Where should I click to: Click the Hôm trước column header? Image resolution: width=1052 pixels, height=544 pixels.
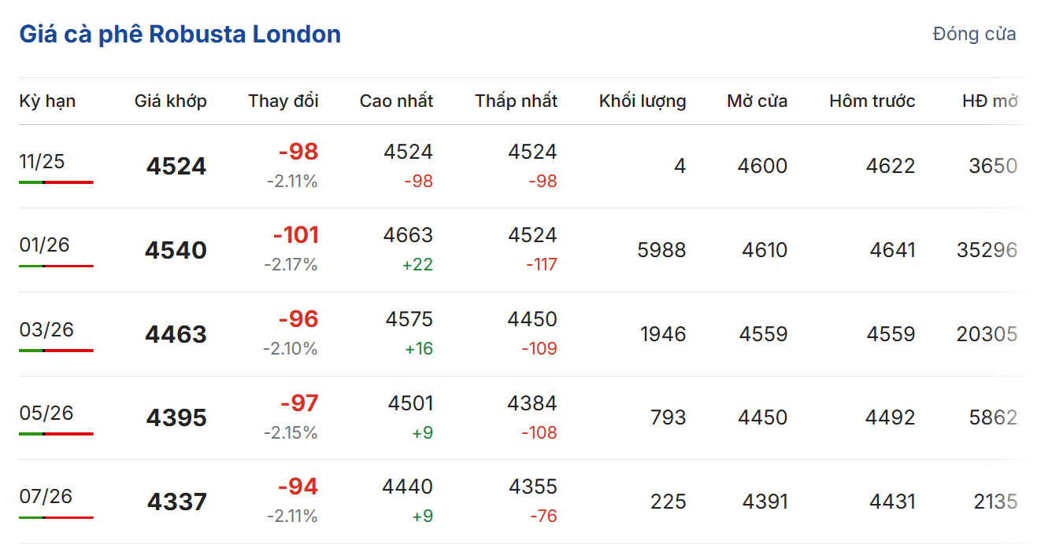(x=872, y=101)
